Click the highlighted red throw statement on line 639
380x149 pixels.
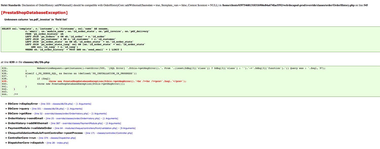coord(117,81)
